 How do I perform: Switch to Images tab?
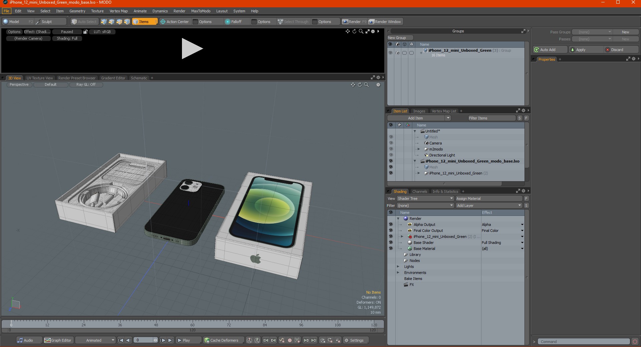[419, 111]
